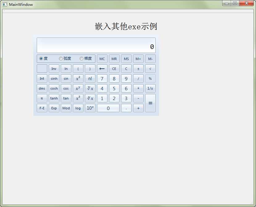
Task: Click the x^y power key
Action: pos(78,88)
